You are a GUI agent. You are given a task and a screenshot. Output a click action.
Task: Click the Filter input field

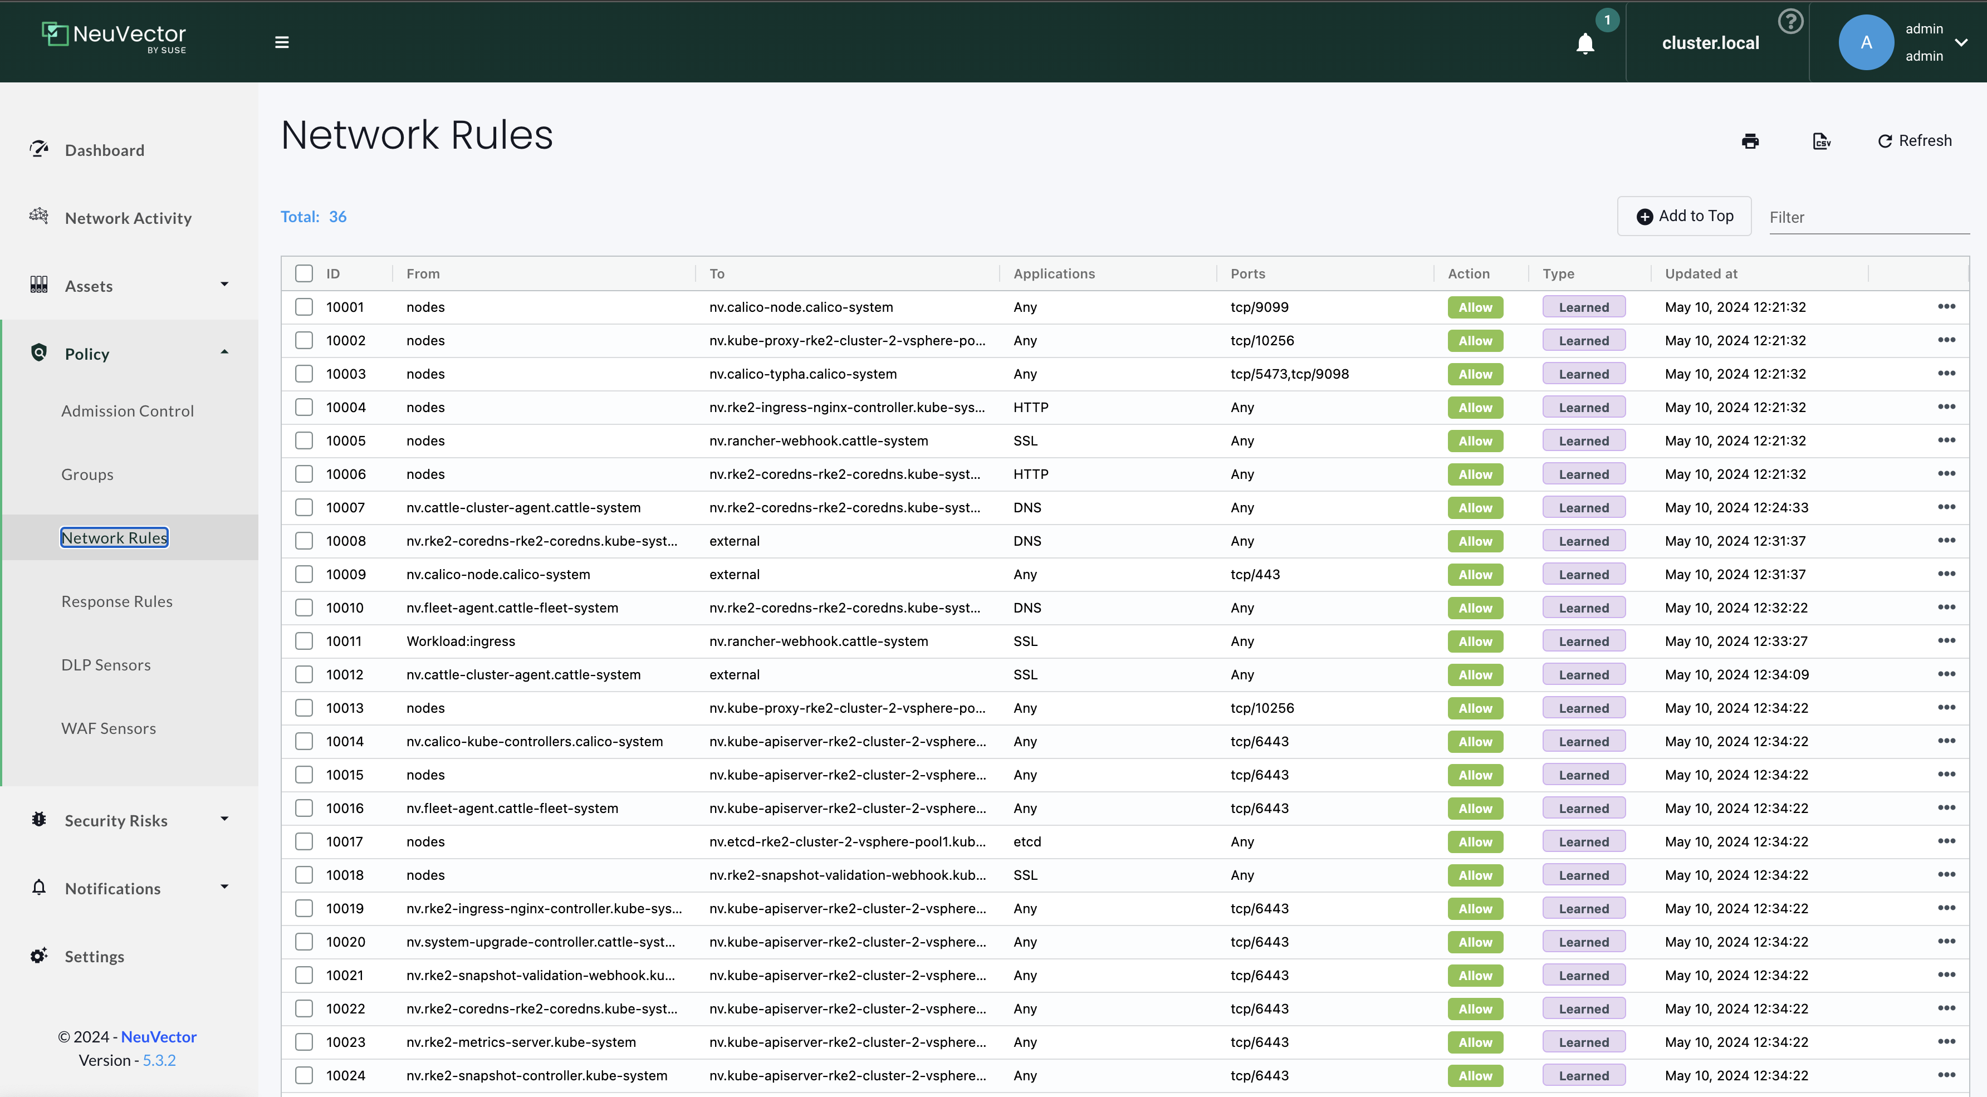coord(1868,216)
